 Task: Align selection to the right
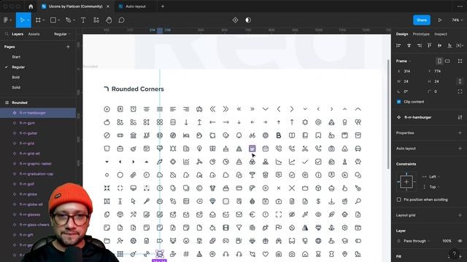[419, 45]
